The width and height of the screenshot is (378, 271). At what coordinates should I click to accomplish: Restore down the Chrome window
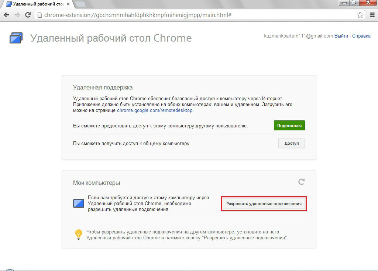(x=354, y=3)
